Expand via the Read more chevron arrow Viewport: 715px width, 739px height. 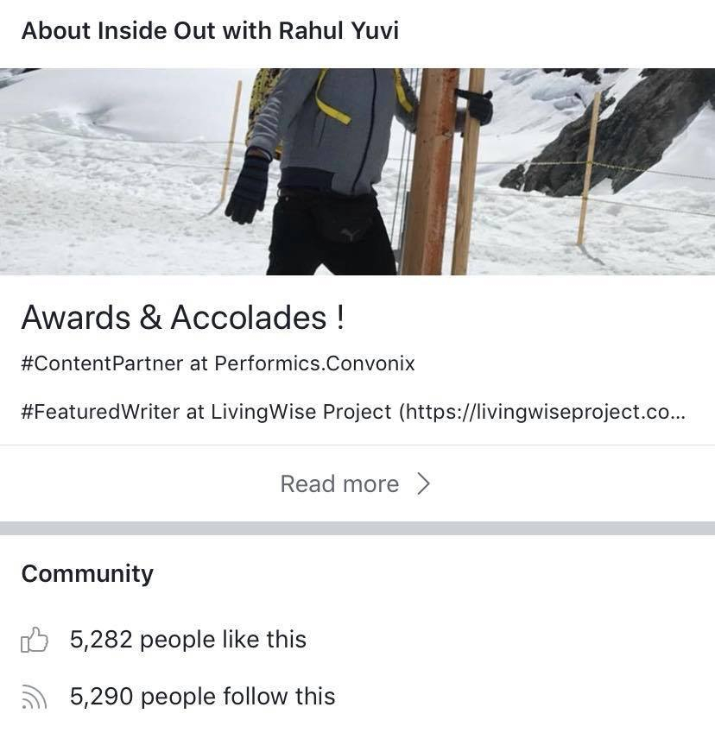423,483
